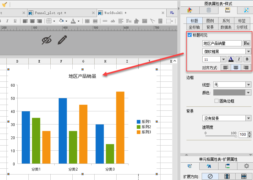This screenshot has width=253, height=180.
Task: Center cell text in toolbar
Action: coord(32,21)
